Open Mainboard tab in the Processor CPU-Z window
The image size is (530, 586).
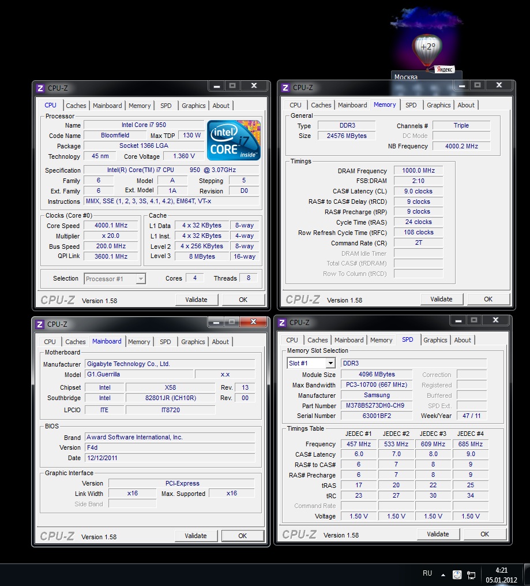pos(107,106)
